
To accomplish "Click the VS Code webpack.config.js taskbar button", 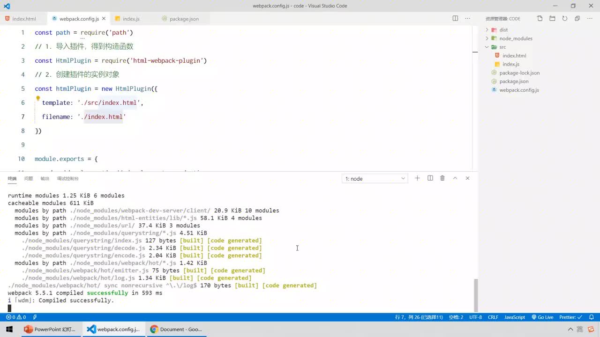I will pos(113,330).
